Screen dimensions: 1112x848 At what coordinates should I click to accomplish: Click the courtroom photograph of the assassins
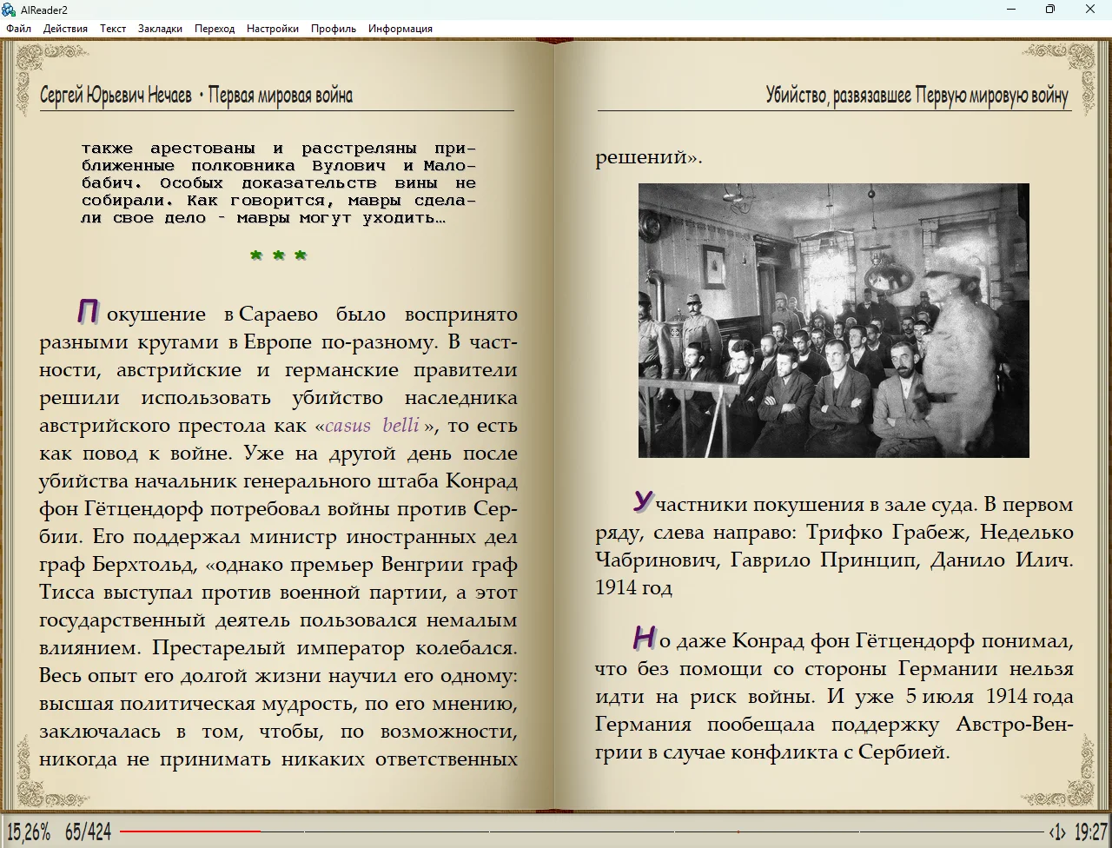[833, 320]
